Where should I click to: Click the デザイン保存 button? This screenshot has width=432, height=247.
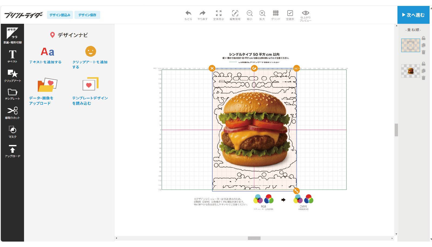tap(87, 15)
